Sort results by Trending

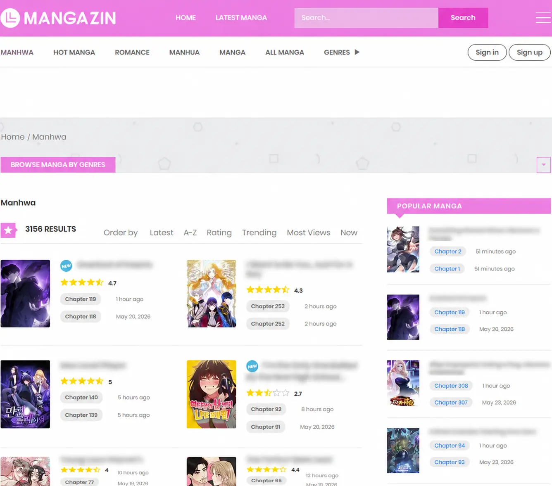(x=259, y=232)
